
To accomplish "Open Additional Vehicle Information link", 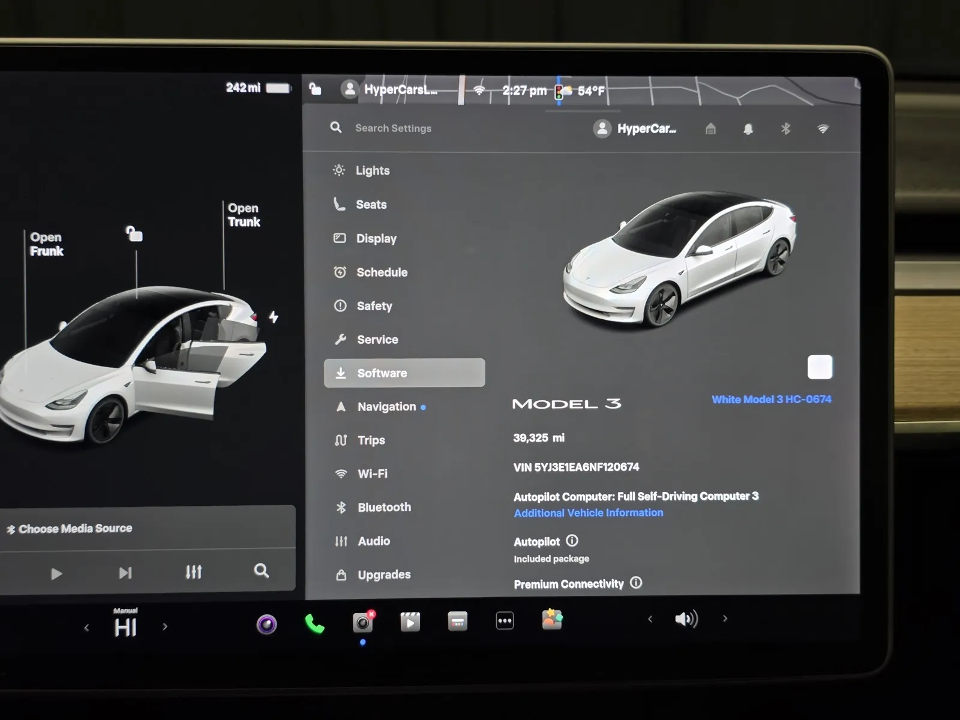I will coord(588,512).
